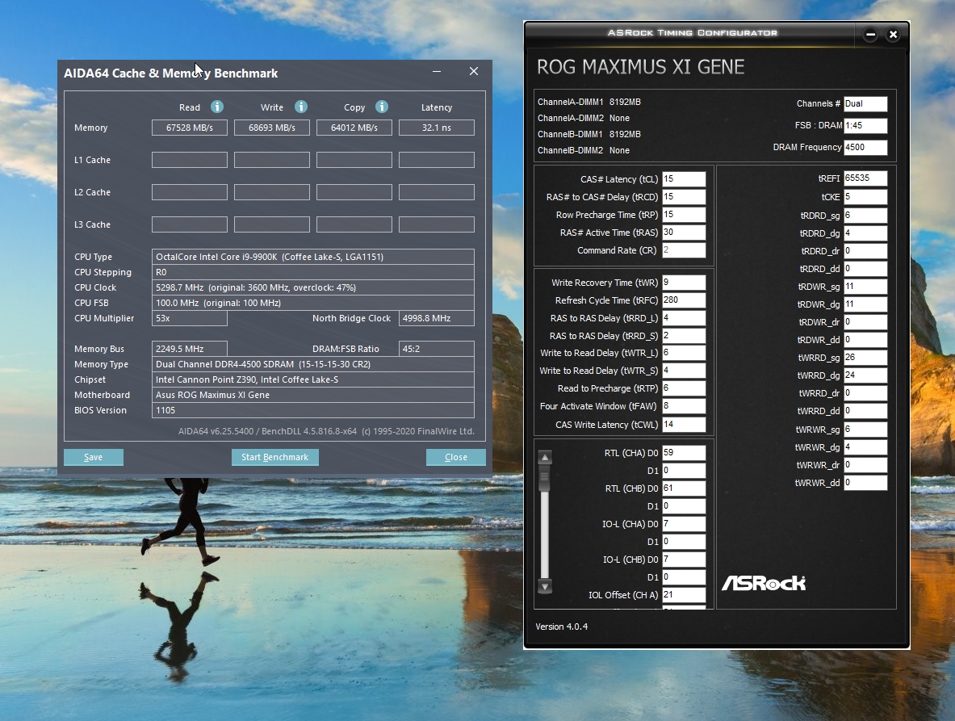
Task: Click the Command Rate (CR) field
Action: coord(684,249)
